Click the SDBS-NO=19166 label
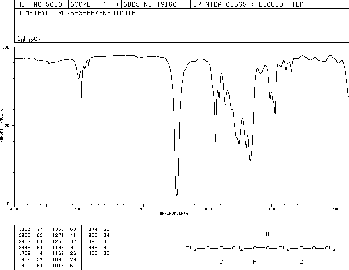The width and height of the screenshot is (349, 270). (150, 4)
